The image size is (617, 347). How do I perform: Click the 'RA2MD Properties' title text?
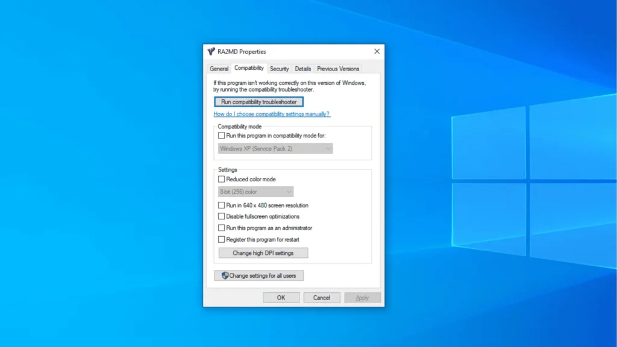coord(242,52)
